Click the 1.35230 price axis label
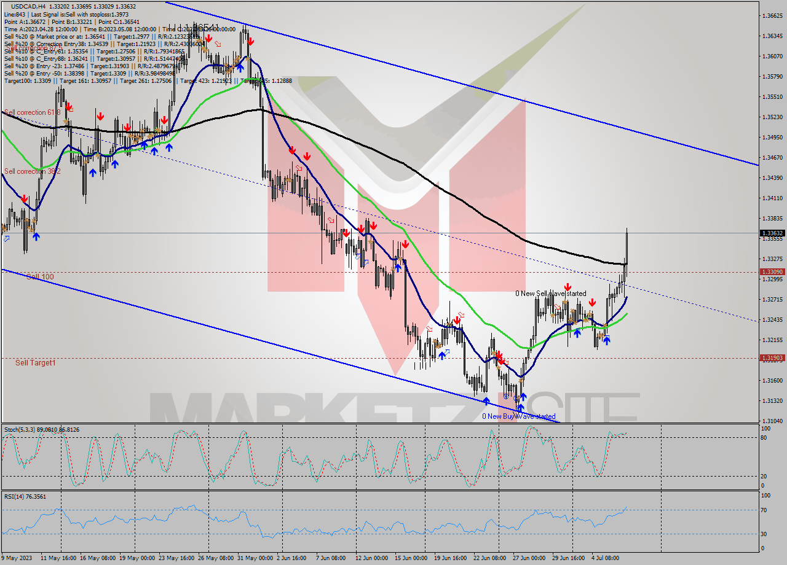Screen dimensions: 787x565 [x=772, y=117]
